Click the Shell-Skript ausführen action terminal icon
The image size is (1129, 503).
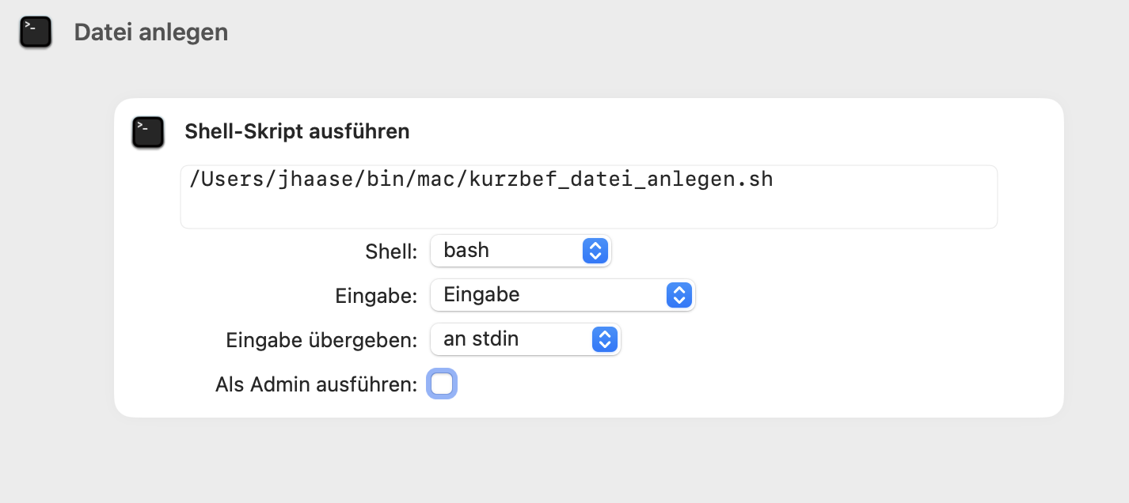click(148, 132)
